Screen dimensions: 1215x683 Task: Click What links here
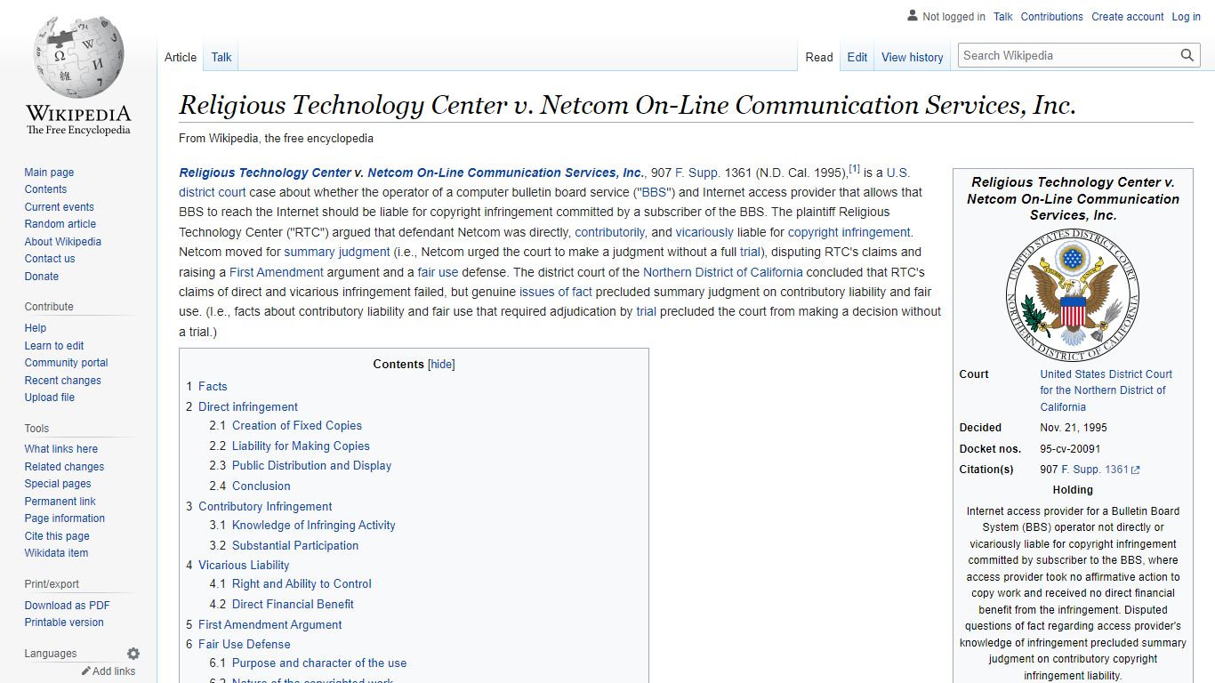coord(60,449)
